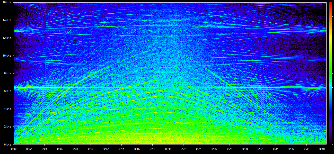
Task: Select the 0:28 time marker
Action: click(x=230, y=149)
